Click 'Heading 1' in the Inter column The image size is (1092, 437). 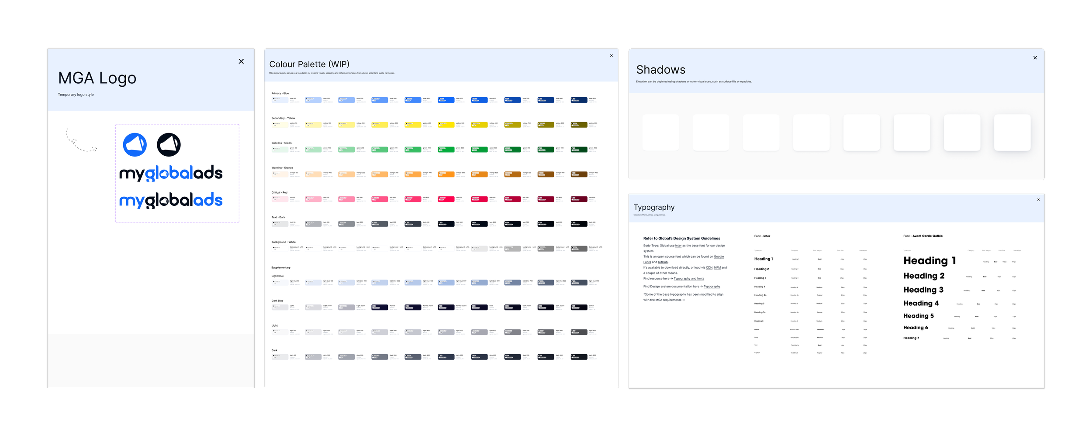pos(764,259)
